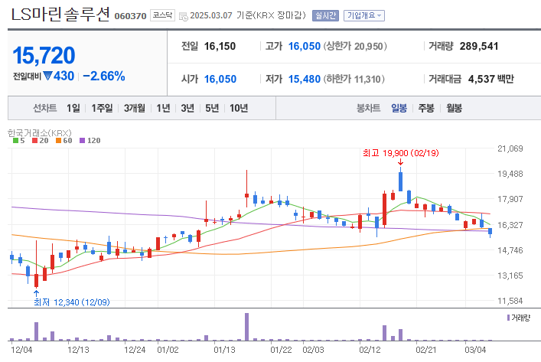The width and height of the screenshot is (541, 362).
Task: Select the 1주일 line chart tab
Action: (102, 109)
